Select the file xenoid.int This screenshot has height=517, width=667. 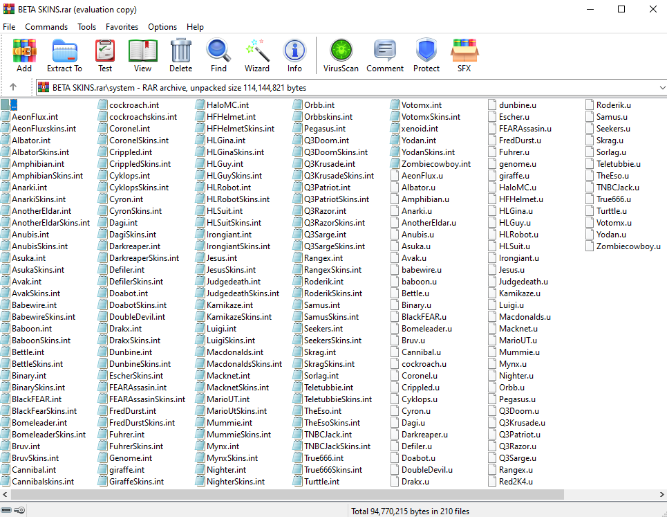point(420,128)
